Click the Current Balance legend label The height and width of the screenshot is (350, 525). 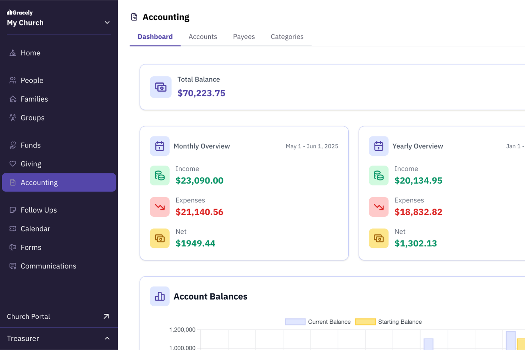tap(329, 322)
